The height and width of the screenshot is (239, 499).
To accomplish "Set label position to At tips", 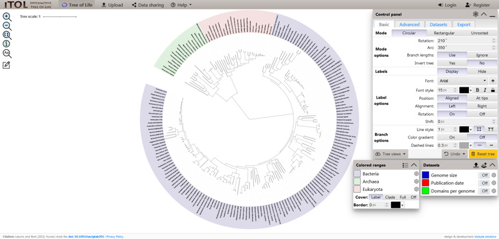I will click(x=482, y=98).
